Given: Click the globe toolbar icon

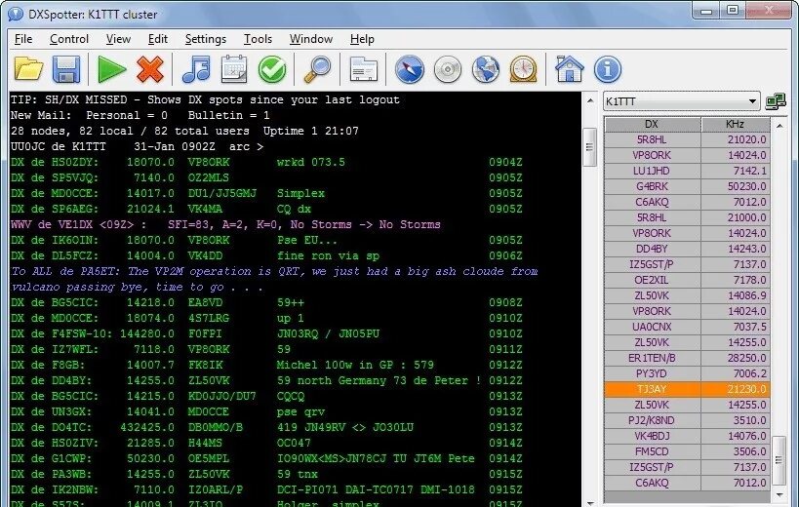Looking at the screenshot, I should pos(486,69).
